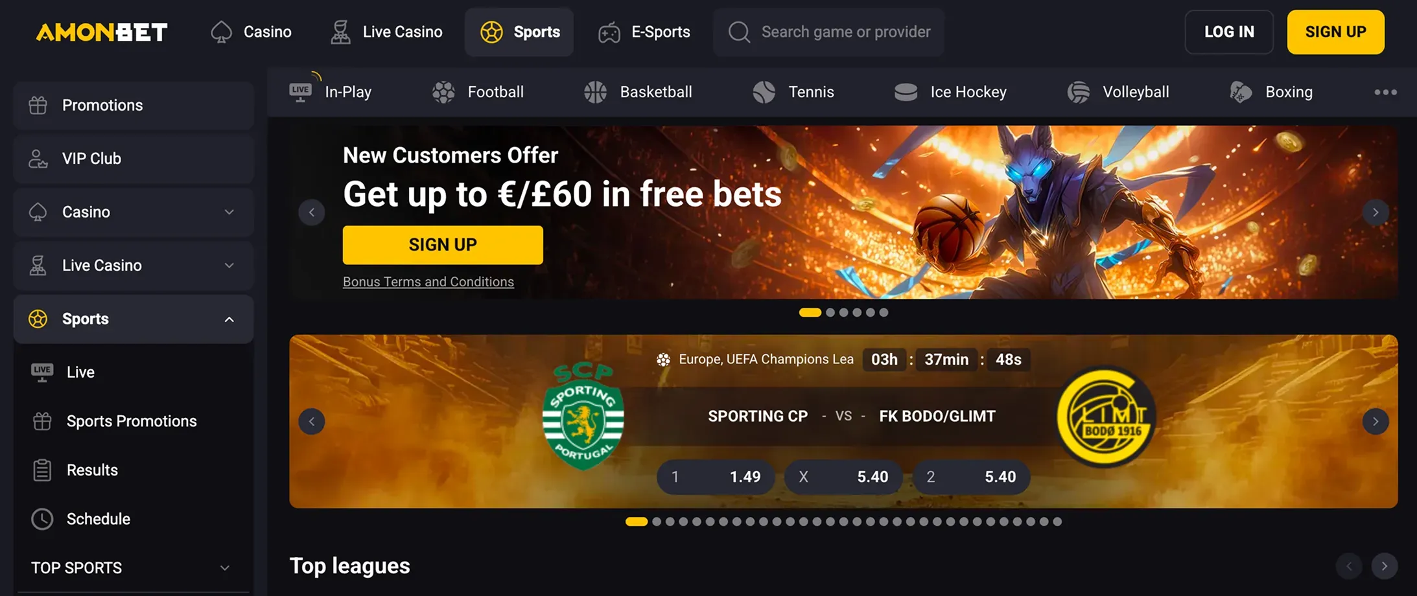The width and height of the screenshot is (1417, 596).
Task: Open Results clipboard icon in sidebar
Action: pos(42,470)
